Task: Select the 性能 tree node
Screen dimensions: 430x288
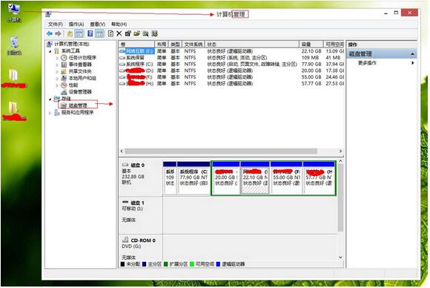Action: point(73,85)
